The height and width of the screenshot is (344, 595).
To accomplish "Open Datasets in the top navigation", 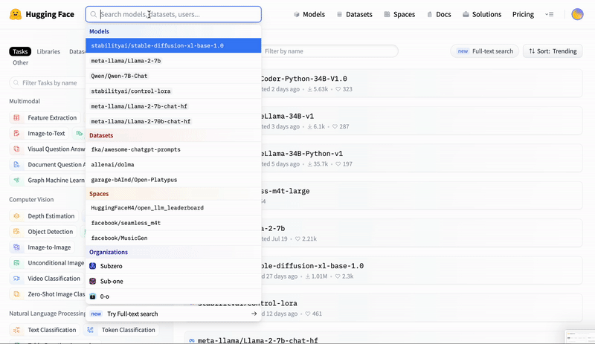I will (355, 14).
